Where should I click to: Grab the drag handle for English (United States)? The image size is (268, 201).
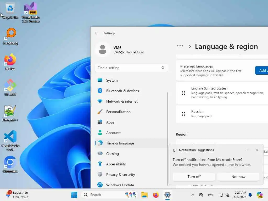183,93
